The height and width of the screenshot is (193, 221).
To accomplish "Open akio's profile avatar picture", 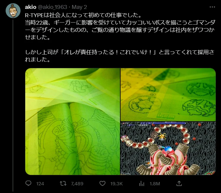I will tap(13, 11).
